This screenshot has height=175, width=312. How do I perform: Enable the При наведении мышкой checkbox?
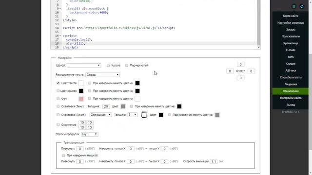[x=63, y=155]
